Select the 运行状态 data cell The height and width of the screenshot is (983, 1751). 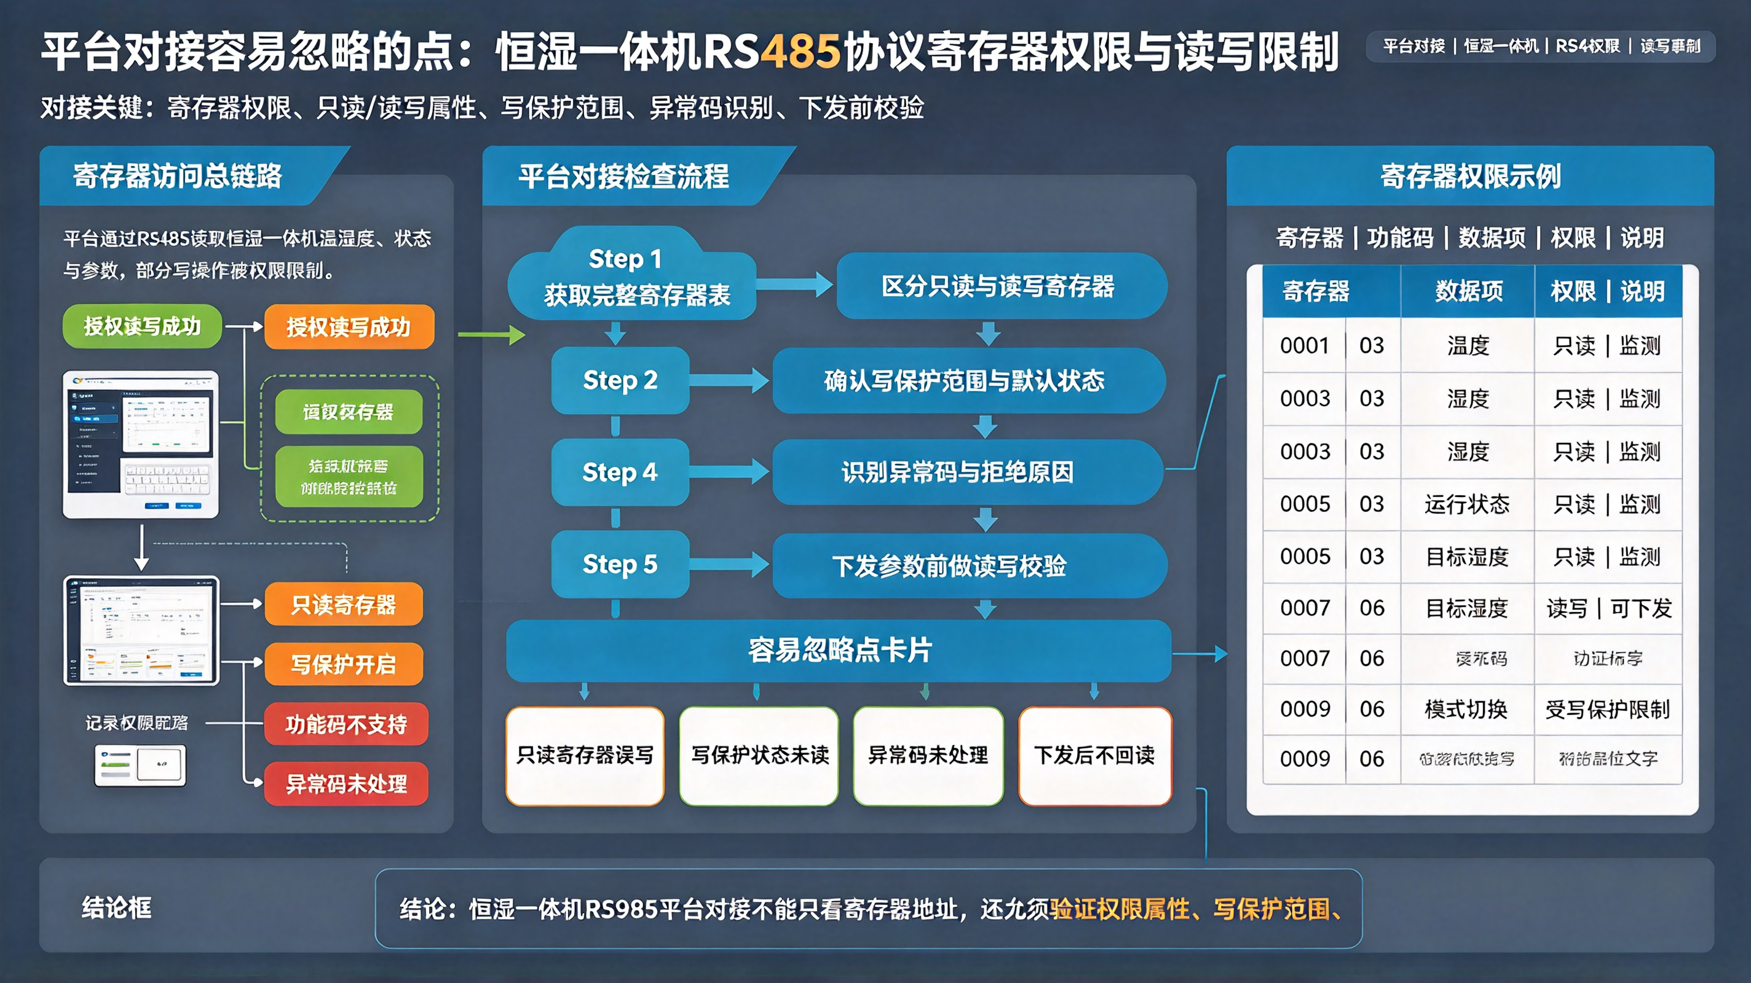(1468, 504)
